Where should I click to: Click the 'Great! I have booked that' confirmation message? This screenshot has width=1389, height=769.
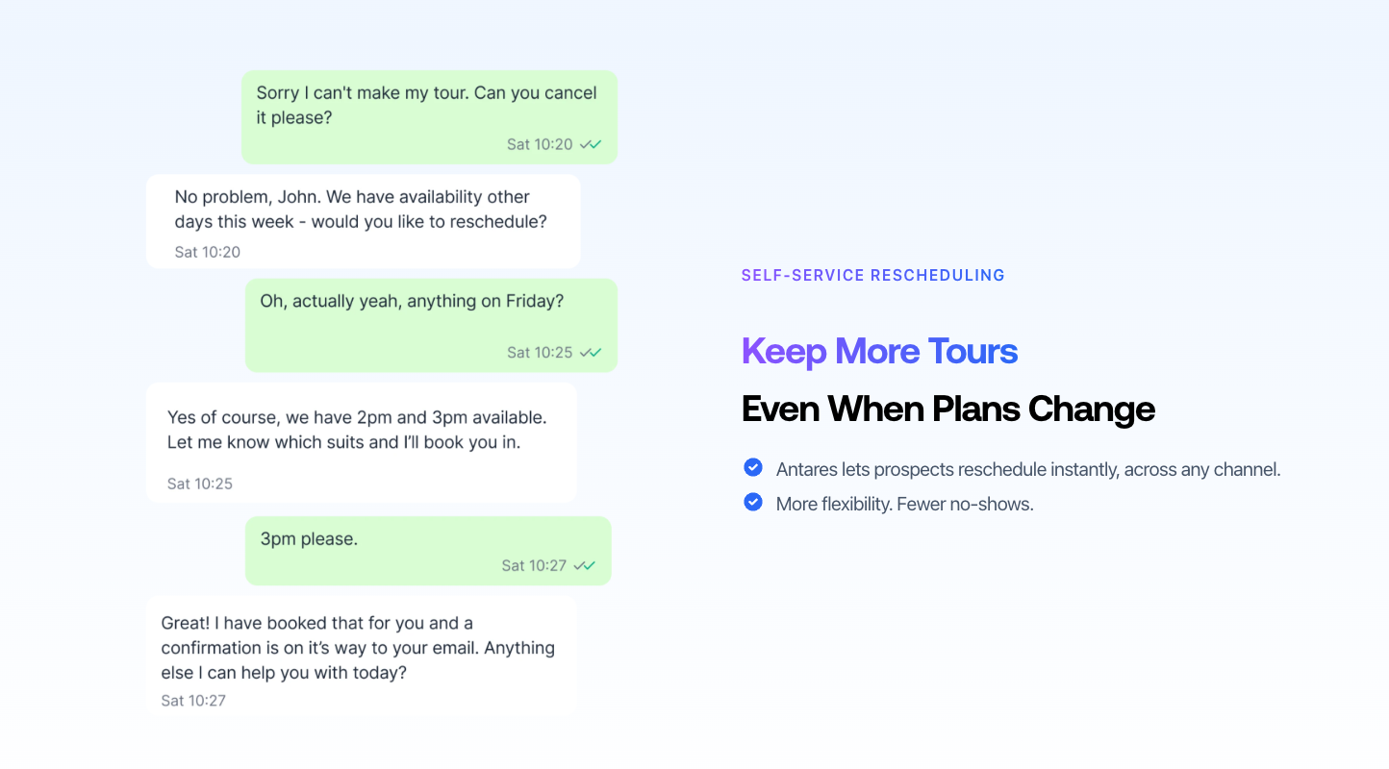click(358, 648)
